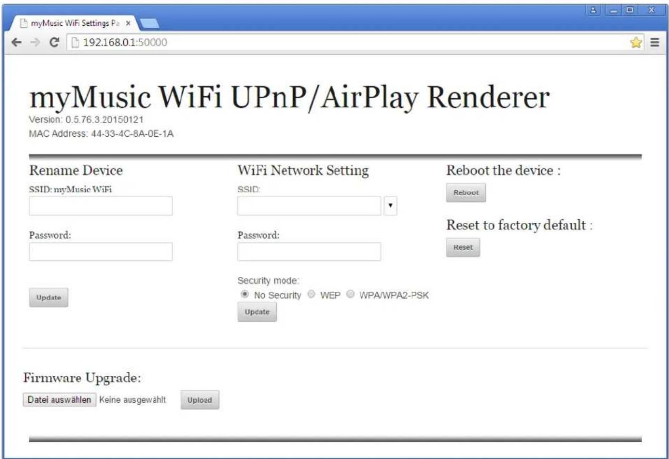Viewport: 669px width, 459px height.
Task: Click the myMusic WiFi UPnP/AirPlay Renderer heading
Action: [290, 98]
